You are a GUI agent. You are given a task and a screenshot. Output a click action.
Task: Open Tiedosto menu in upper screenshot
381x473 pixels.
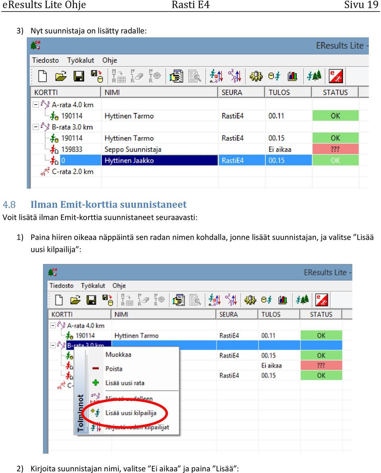click(46, 60)
